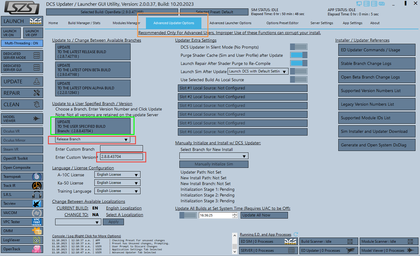420x256 pixels.
Task: Click refresh icon beside Running E.D. and App Processes
Action: point(296,234)
